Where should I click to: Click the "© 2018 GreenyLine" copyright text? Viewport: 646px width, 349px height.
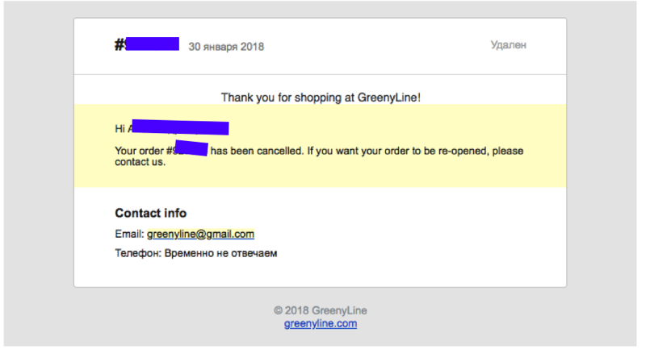tap(321, 310)
